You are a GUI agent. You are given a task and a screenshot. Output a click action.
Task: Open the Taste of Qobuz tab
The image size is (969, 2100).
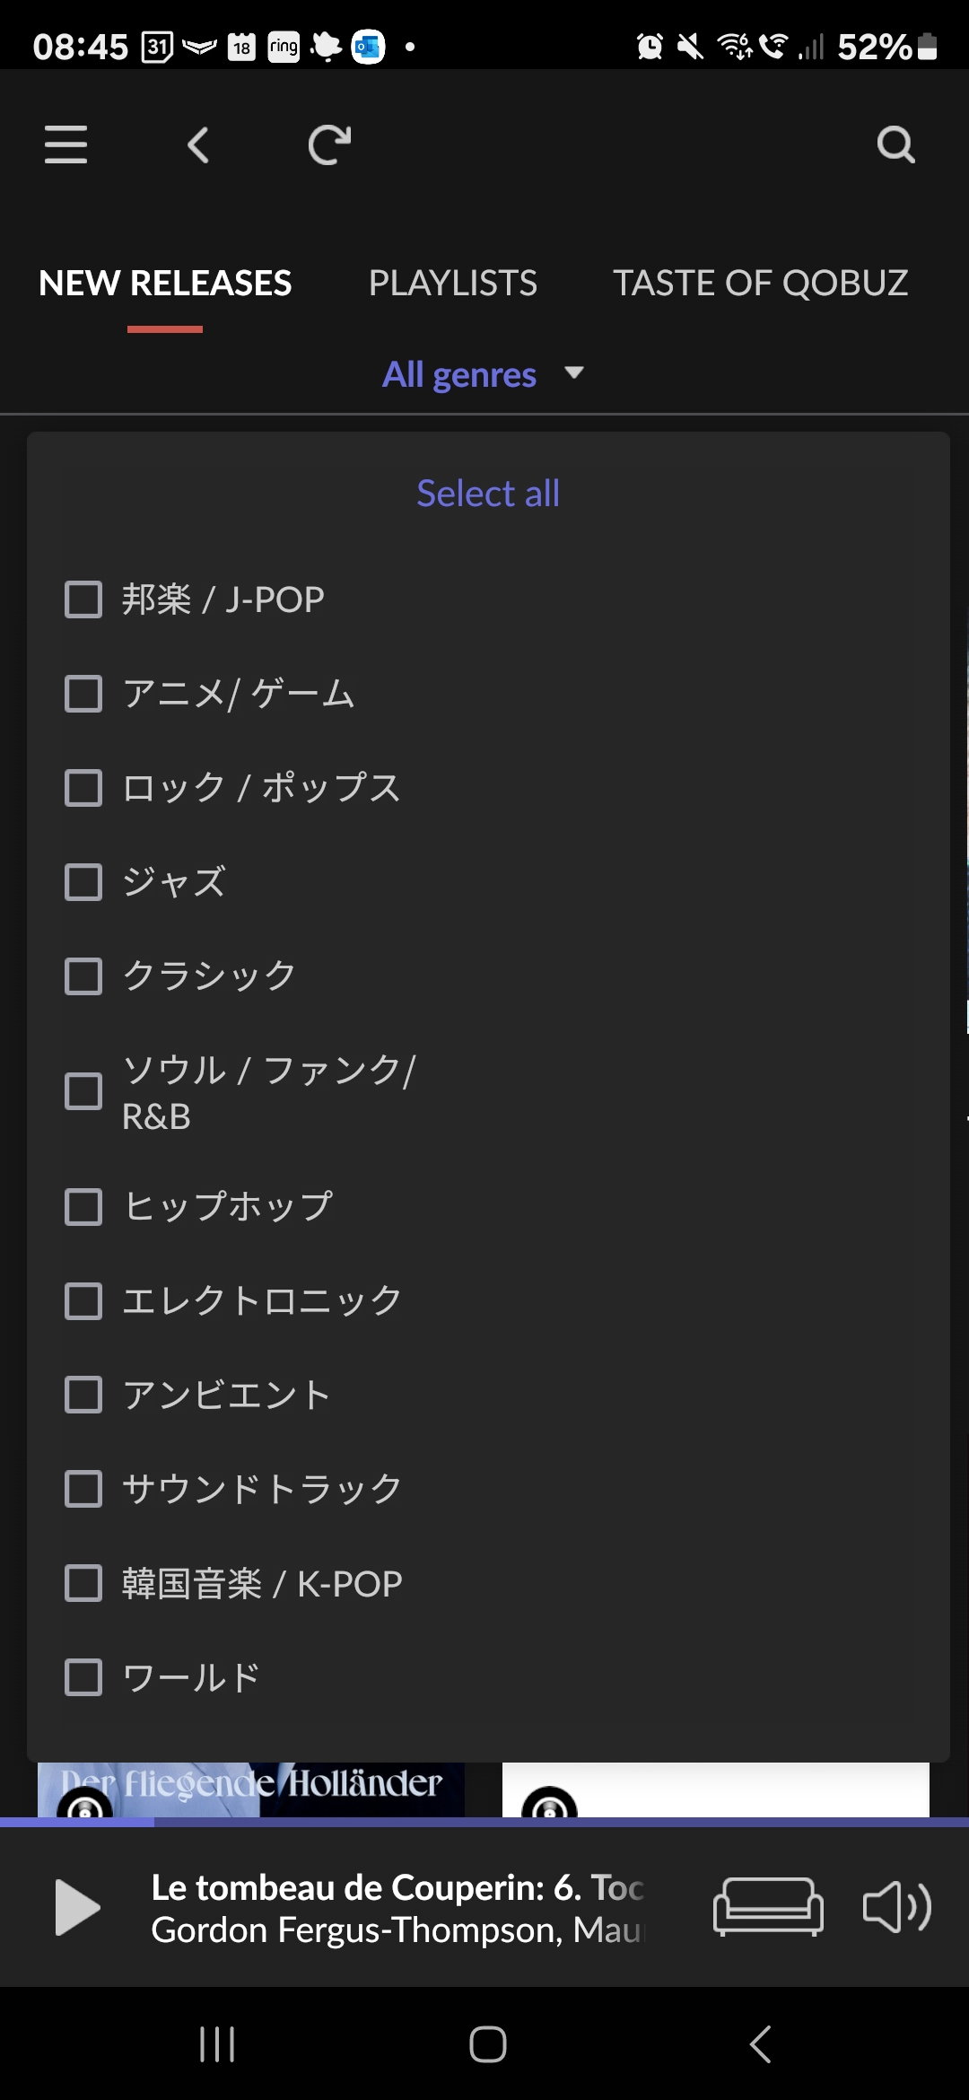click(x=761, y=283)
